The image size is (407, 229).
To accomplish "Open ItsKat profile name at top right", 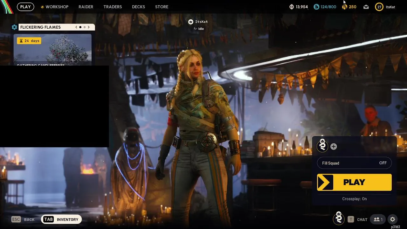I will [390, 7].
